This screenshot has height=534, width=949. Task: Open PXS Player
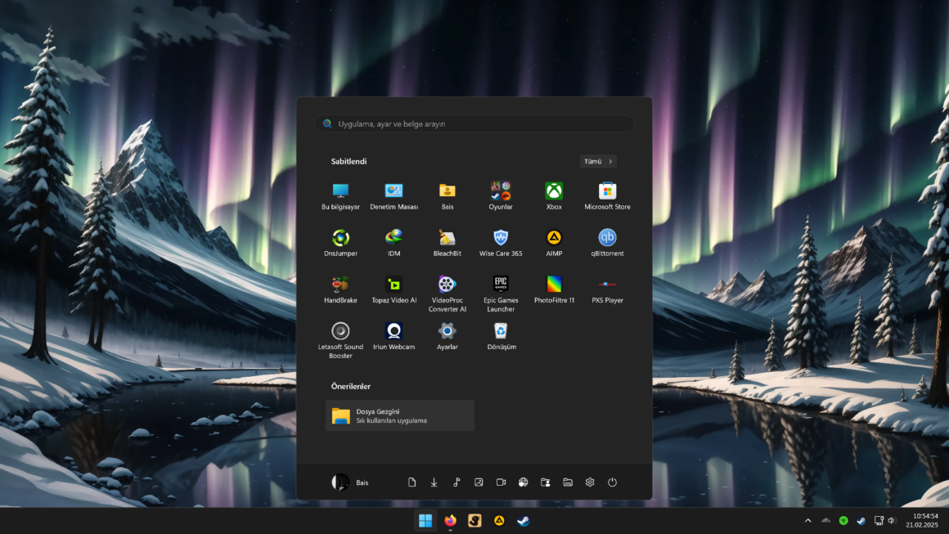point(607,289)
